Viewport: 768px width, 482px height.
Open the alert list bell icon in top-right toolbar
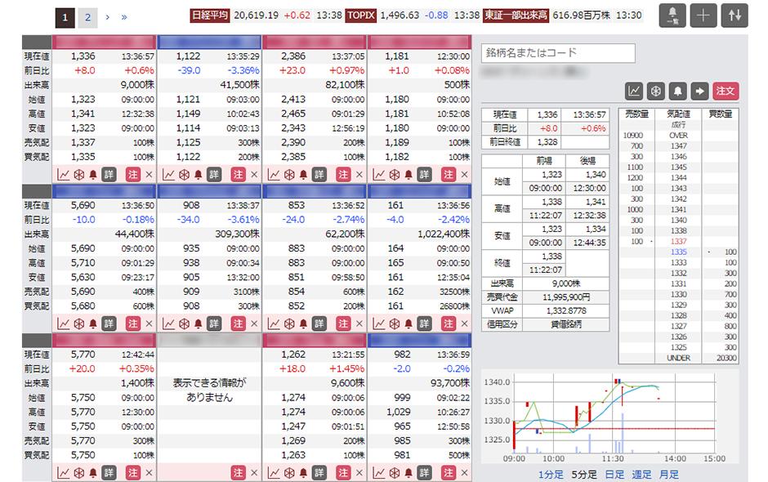(x=672, y=16)
